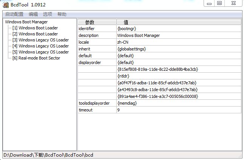Click the {a43493c8-adba-11de-85cf-a6dcb437e7ab} value

pos(179,90)
